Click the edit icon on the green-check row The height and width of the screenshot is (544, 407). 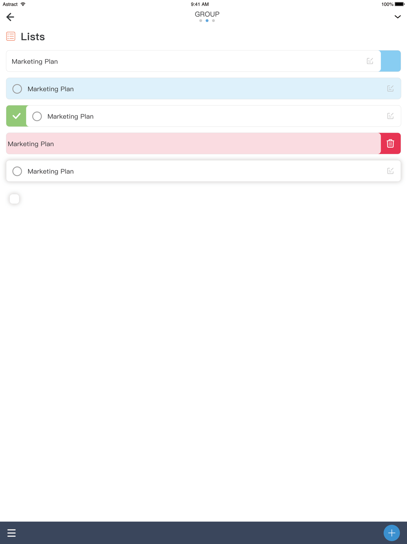coord(390,116)
